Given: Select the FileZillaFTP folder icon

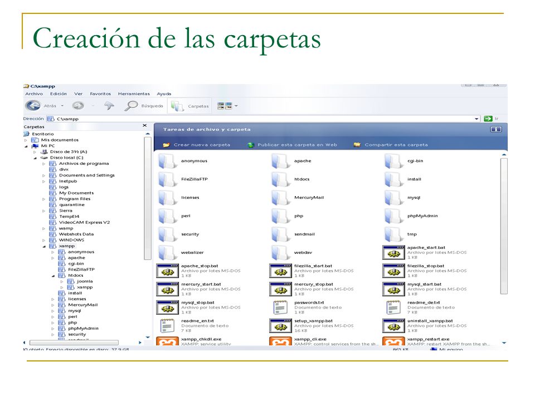Looking at the screenshot, I should [x=167, y=179].
